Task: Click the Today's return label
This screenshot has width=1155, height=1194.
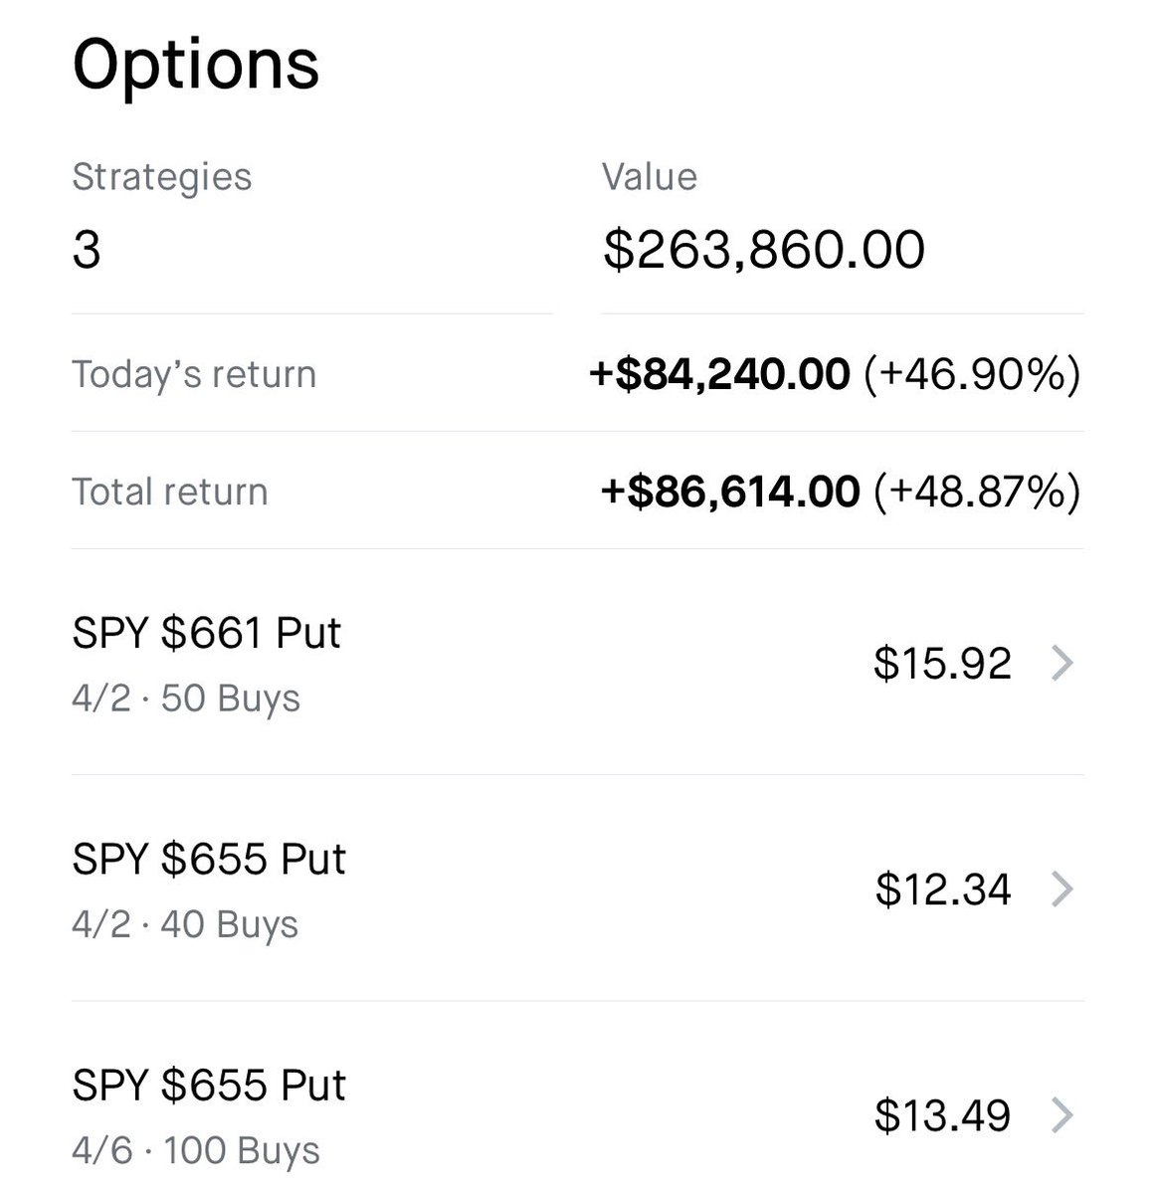Action: pyautogui.click(x=194, y=374)
